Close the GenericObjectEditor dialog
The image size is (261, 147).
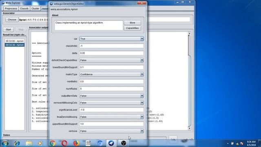142,3
